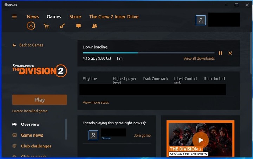Image resolution: width=253 pixels, height=159 pixels.
Task: Open The Division 2 Season One thumbnail
Action: [200, 139]
